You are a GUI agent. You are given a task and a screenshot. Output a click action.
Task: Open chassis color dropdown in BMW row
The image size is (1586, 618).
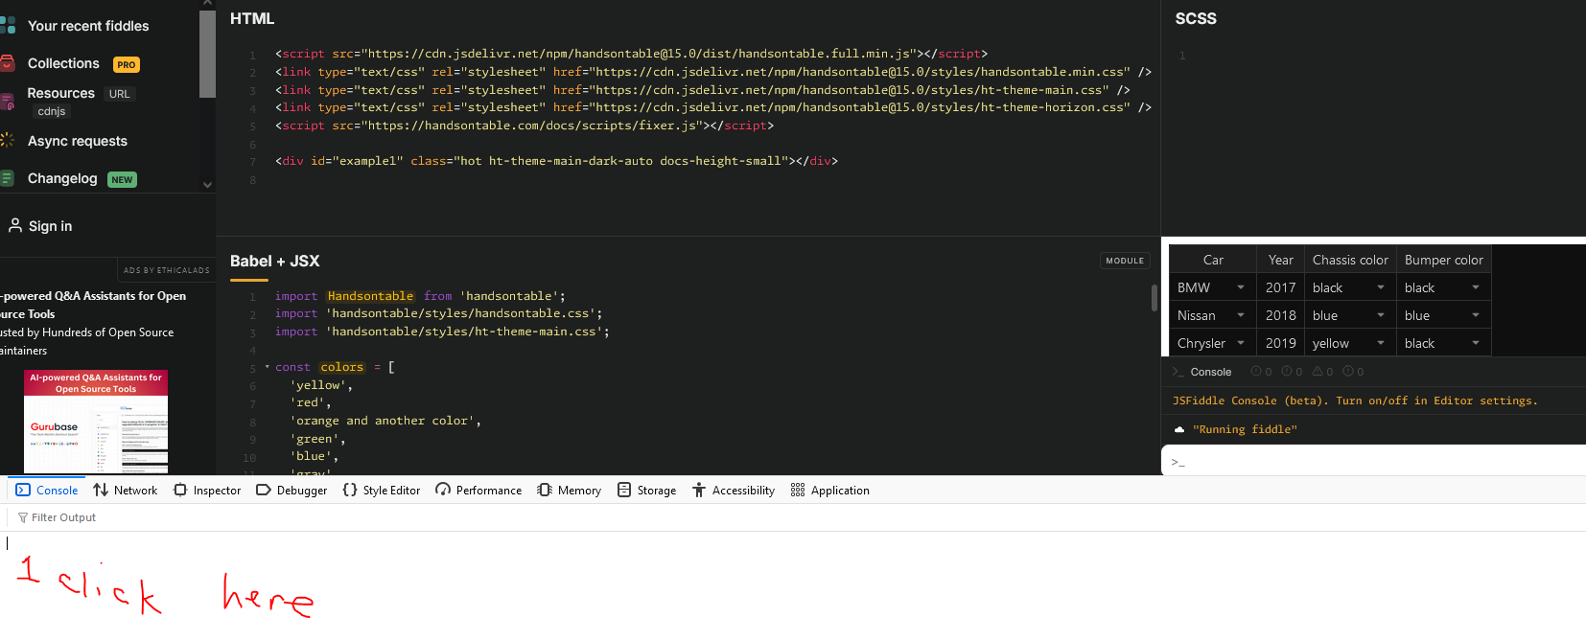pos(1381,287)
